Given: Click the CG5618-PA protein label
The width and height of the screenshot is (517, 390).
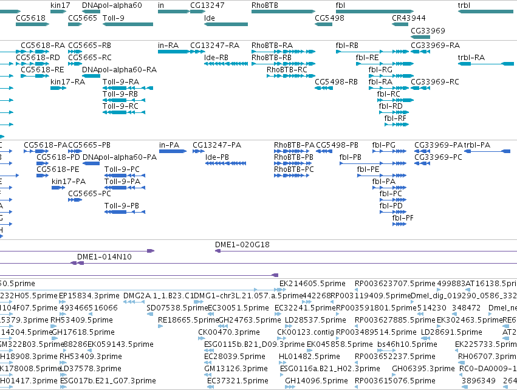Looking at the screenshot, I should tap(46, 145).
